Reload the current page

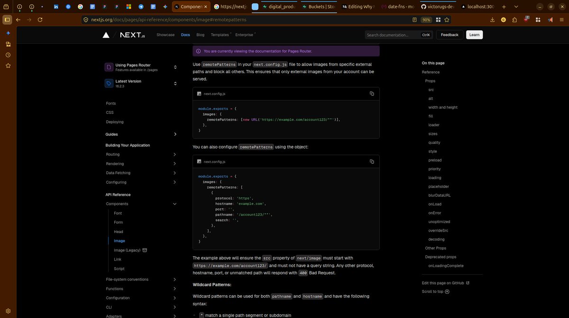tap(40, 20)
